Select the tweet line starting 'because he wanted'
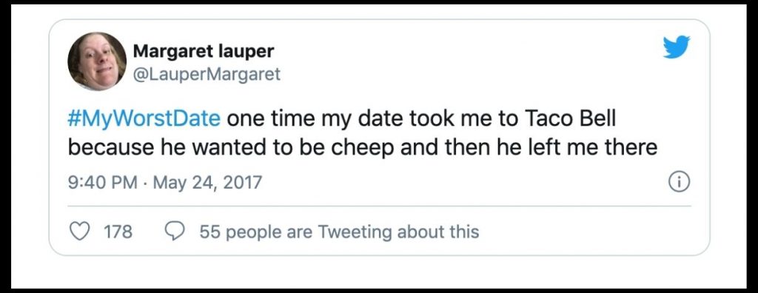This screenshot has width=758, height=293. pos(362,147)
